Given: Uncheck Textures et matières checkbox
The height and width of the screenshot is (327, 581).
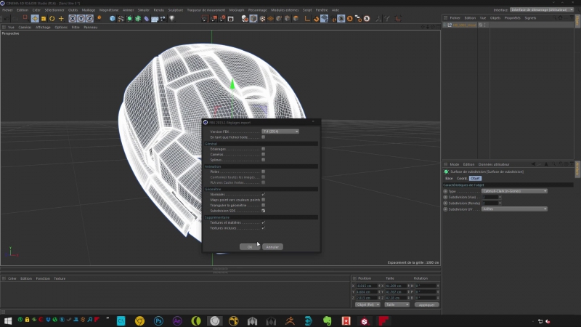Looking at the screenshot, I should [x=264, y=222].
